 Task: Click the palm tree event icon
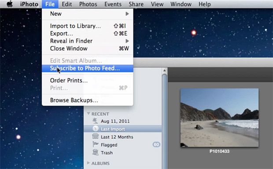coord(95,121)
